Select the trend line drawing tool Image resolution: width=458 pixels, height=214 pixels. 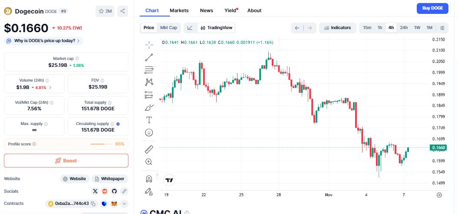click(149, 57)
